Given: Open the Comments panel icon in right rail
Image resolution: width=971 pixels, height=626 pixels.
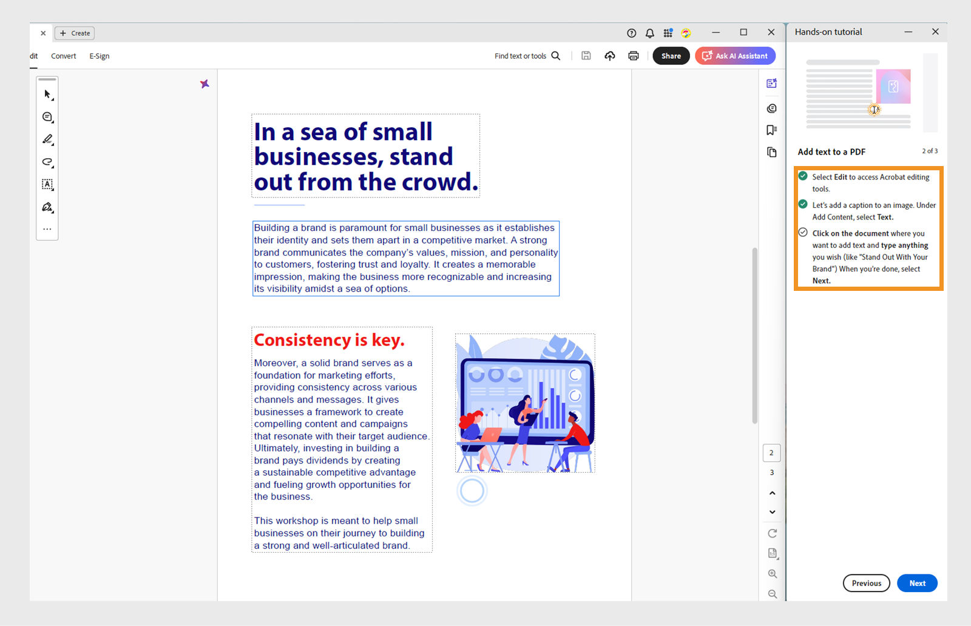Looking at the screenshot, I should coord(772,108).
